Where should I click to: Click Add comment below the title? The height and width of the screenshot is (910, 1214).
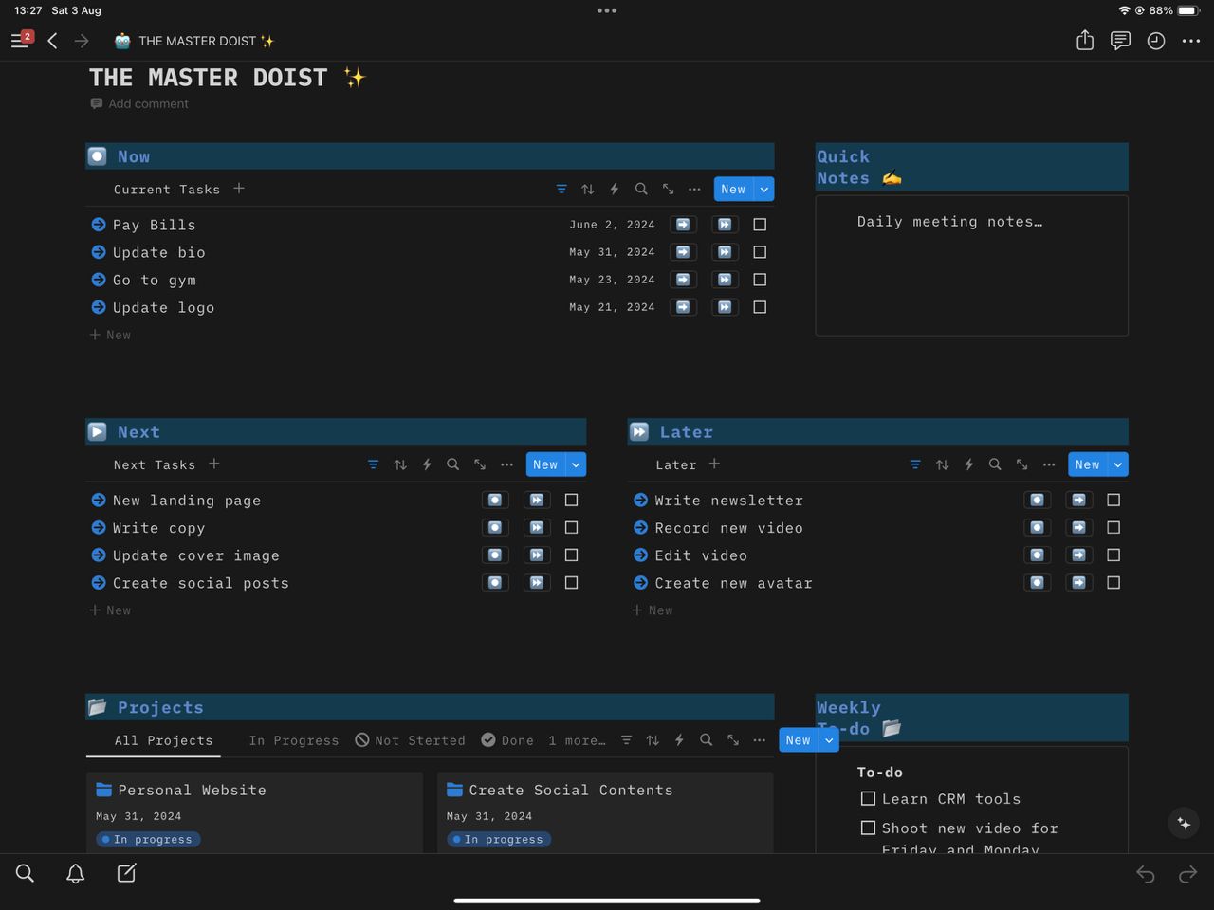[x=139, y=103]
